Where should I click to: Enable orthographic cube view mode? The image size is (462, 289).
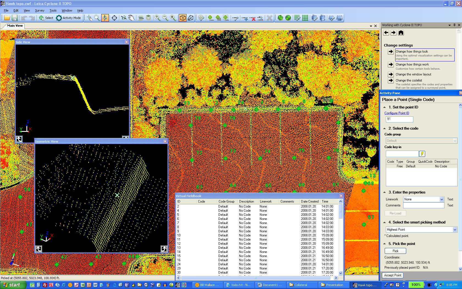(x=183, y=18)
